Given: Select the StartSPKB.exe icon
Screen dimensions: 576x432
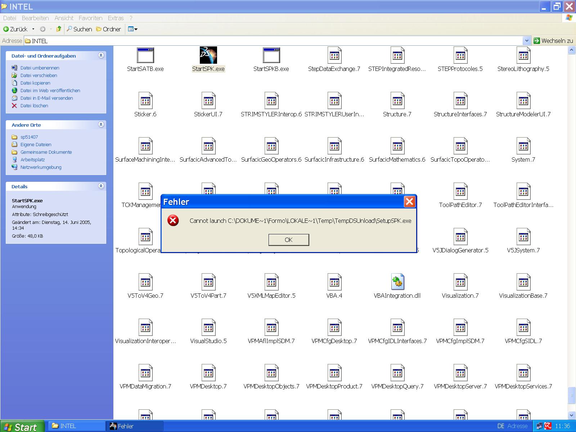Looking at the screenshot, I should point(271,55).
